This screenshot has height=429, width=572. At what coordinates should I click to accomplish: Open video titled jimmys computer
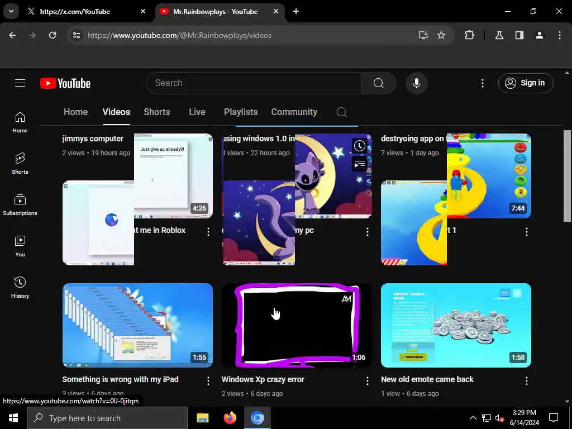click(x=93, y=139)
